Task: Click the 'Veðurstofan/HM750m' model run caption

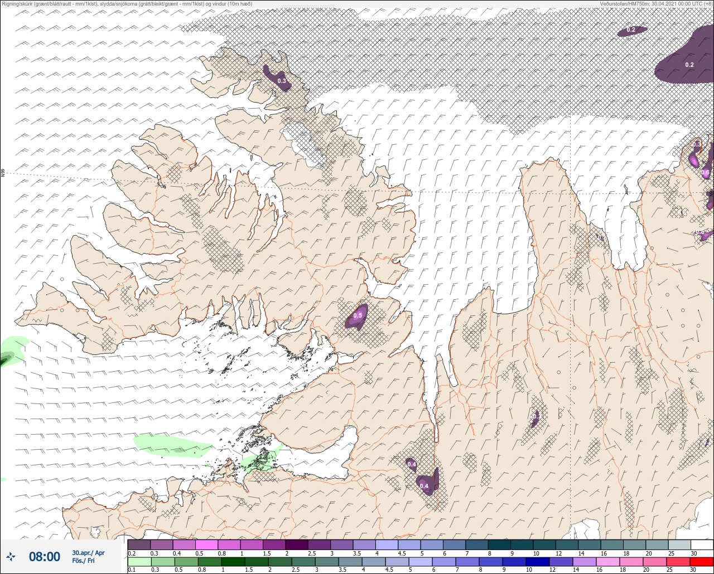Action: pos(657,4)
